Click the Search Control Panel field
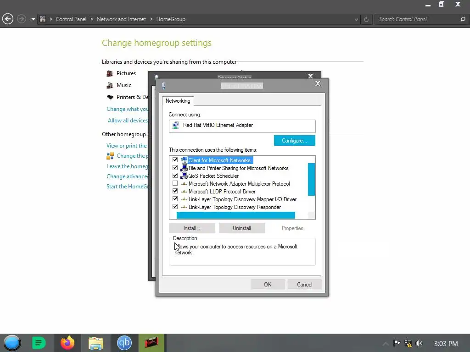 (418, 19)
